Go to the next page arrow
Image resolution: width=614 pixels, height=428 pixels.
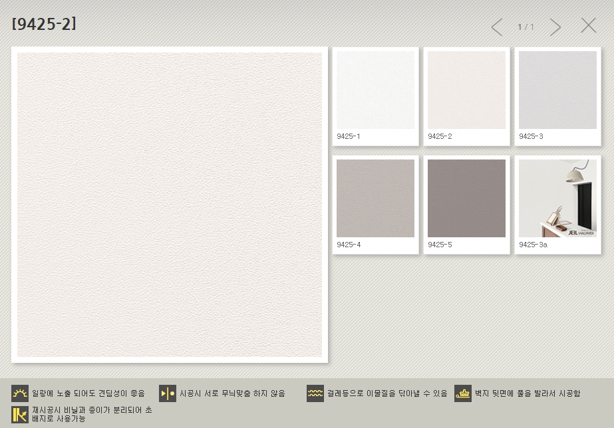point(555,27)
